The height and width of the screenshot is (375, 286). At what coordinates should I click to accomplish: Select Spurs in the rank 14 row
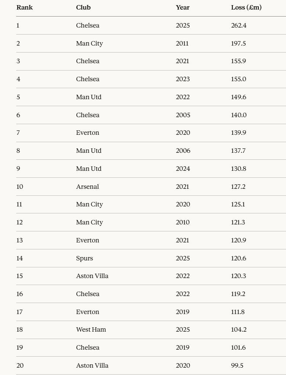85,259
